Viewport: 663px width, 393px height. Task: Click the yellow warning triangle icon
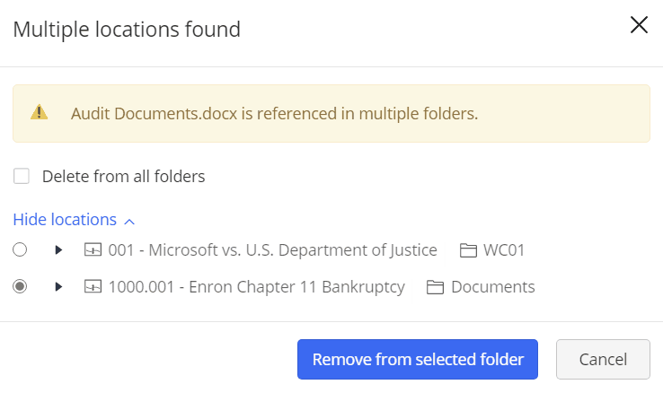[39, 113]
